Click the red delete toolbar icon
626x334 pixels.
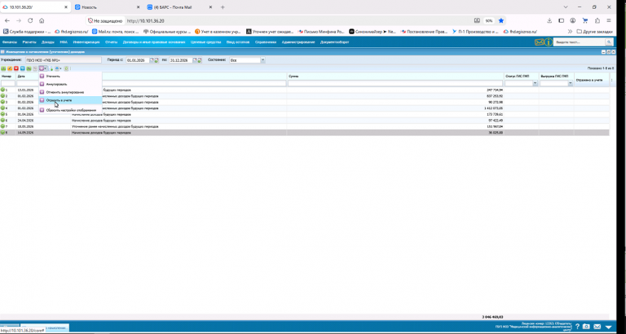coord(16,68)
